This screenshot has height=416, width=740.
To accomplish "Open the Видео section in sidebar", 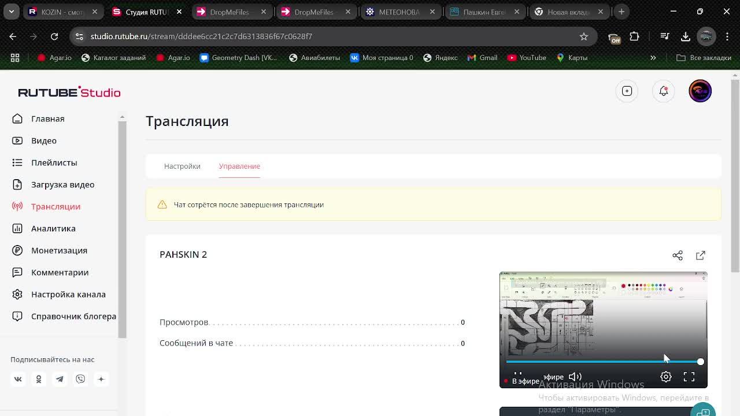I will (35, 140).
